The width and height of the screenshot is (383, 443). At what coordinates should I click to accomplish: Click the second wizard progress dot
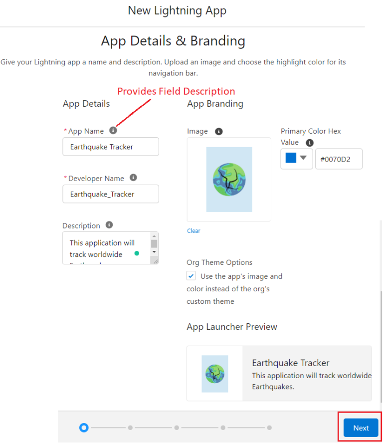[130, 428]
